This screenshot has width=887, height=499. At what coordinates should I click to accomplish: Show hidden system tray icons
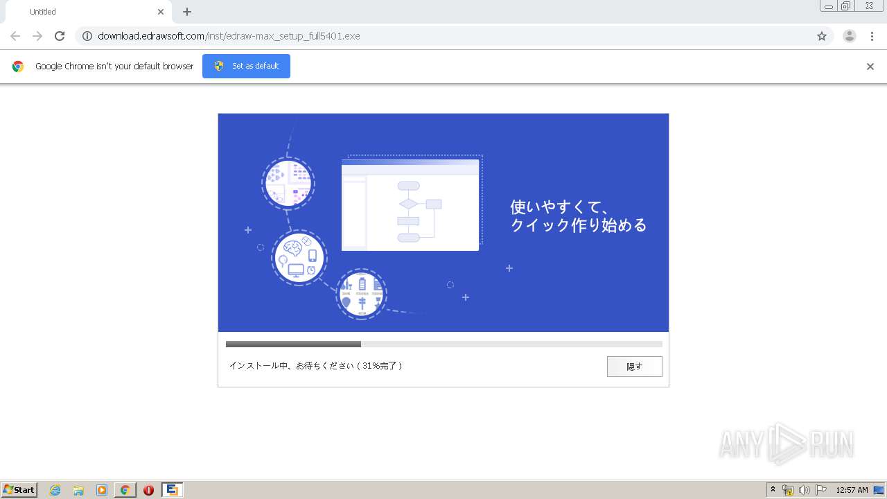pyautogui.click(x=773, y=489)
